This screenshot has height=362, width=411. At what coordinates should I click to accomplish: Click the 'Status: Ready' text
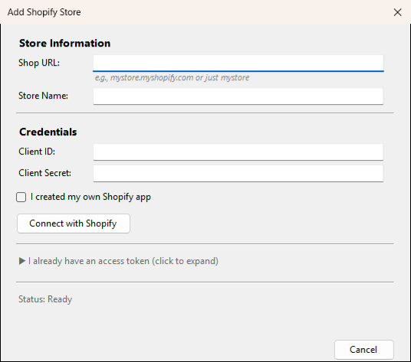click(x=45, y=299)
